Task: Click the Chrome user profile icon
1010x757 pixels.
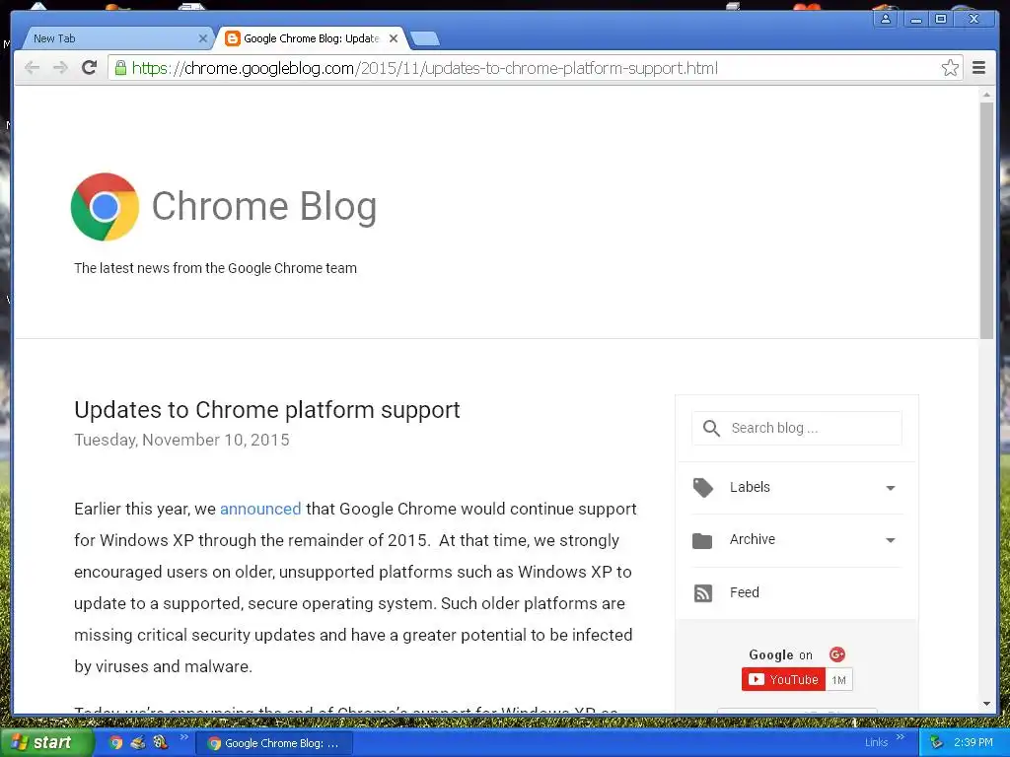Action: click(886, 19)
